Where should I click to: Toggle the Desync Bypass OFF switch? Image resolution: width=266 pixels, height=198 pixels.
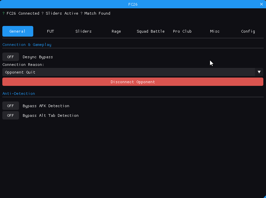(11, 57)
